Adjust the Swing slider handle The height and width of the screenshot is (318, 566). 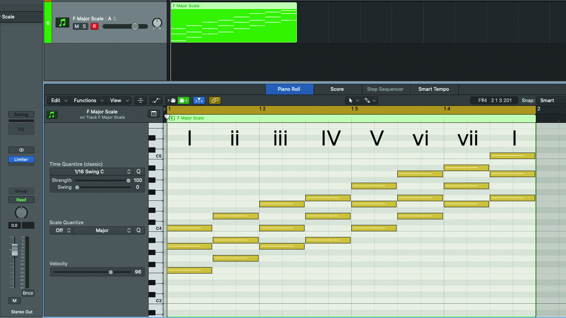pos(77,187)
